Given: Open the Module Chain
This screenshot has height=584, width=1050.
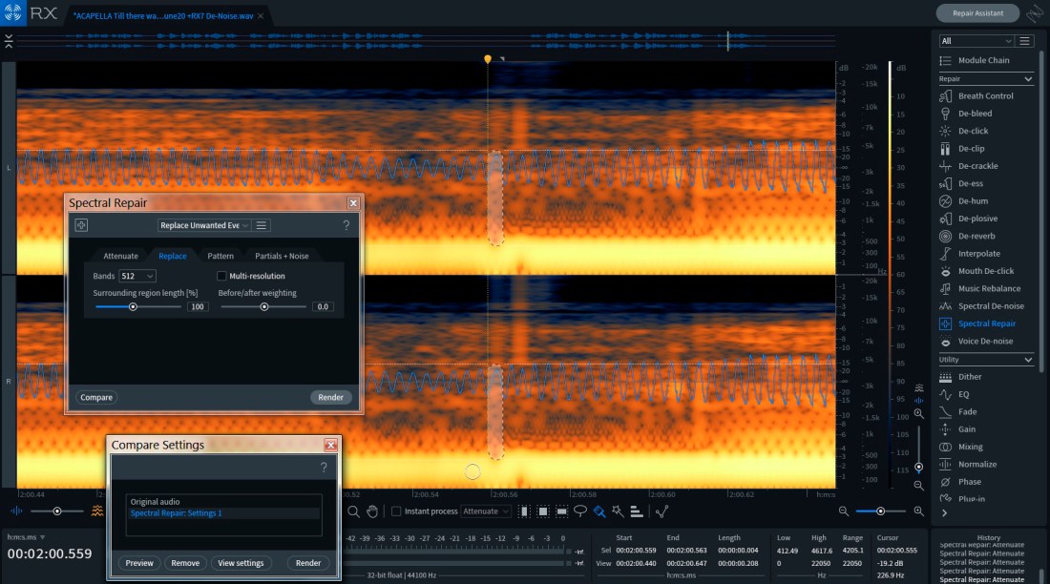Looking at the screenshot, I should coord(983,60).
